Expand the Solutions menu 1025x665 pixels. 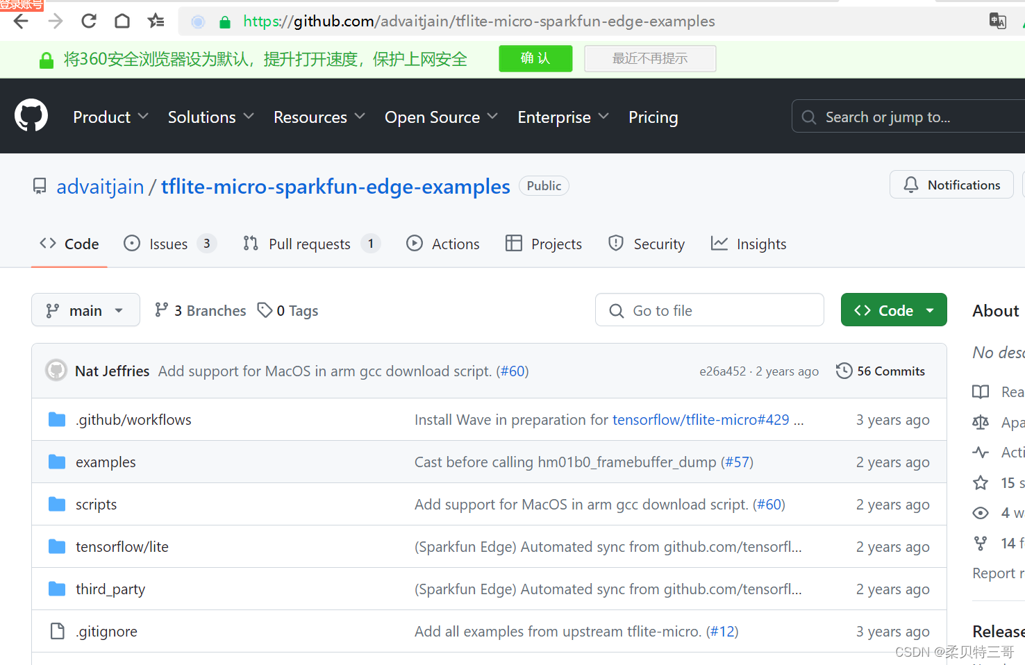click(210, 117)
